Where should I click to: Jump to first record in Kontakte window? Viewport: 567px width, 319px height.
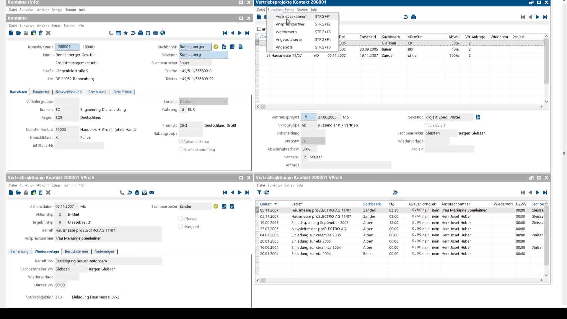[225, 33]
